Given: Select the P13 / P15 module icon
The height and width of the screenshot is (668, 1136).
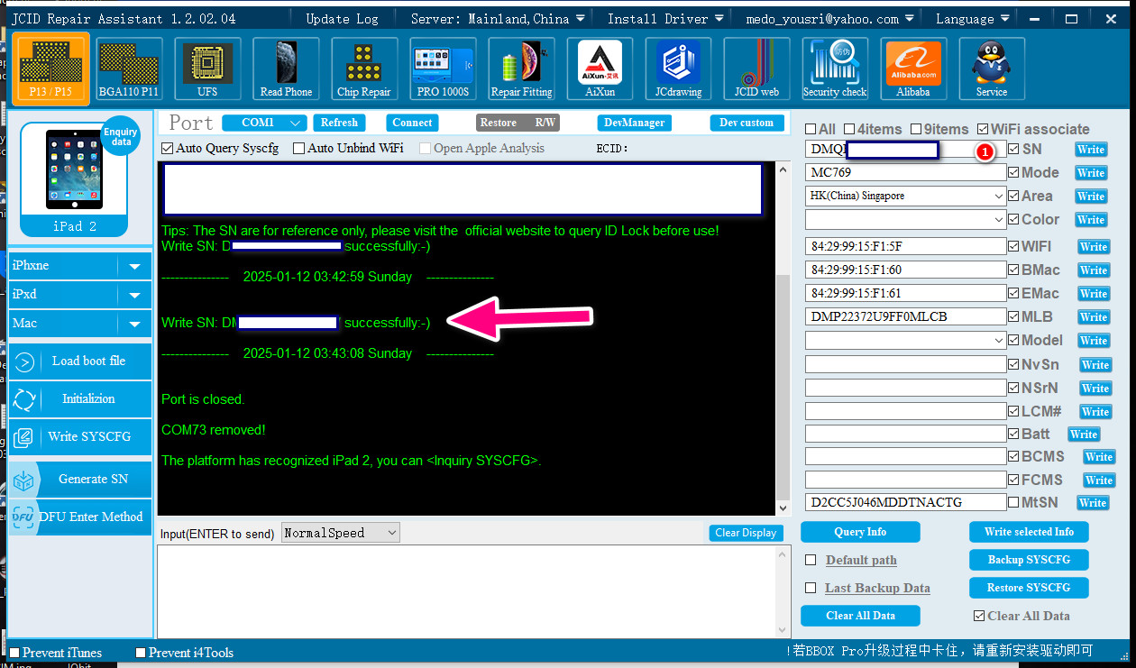Looking at the screenshot, I should [x=50, y=68].
